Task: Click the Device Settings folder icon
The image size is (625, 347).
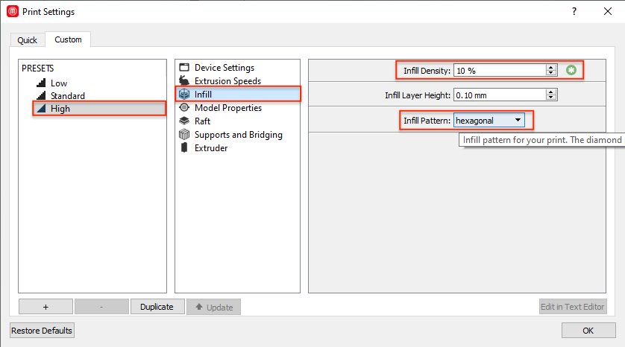Action: (184, 68)
